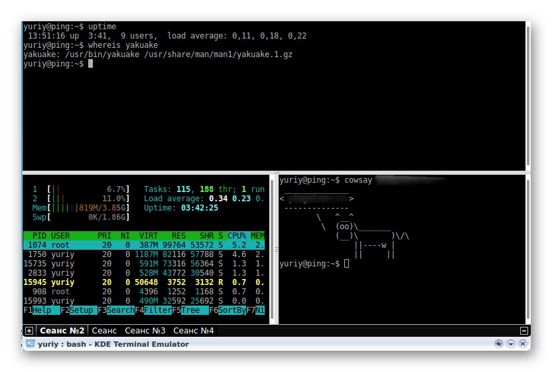Image resolution: width=552 pixels, height=372 pixels.
Task: Click the F4 Filter htop button
Action: 153,310
